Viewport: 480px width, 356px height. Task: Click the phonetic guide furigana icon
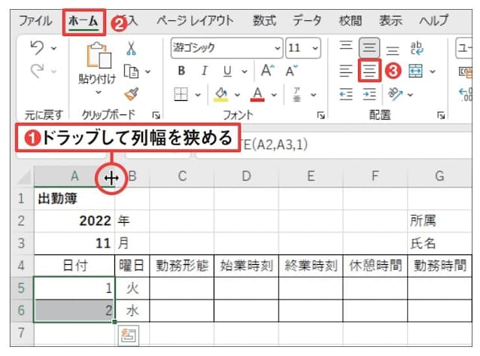[297, 94]
